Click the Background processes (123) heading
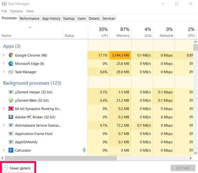This screenshot has height=173, width=198. (32, 83)
